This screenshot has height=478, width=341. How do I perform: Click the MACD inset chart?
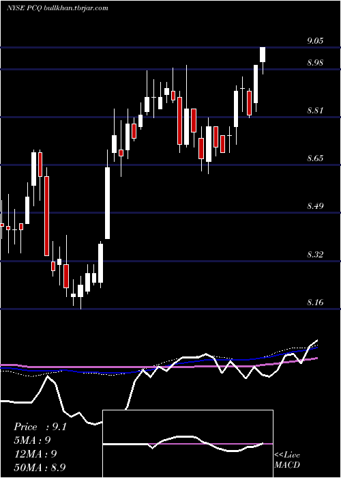pos(188,444)
